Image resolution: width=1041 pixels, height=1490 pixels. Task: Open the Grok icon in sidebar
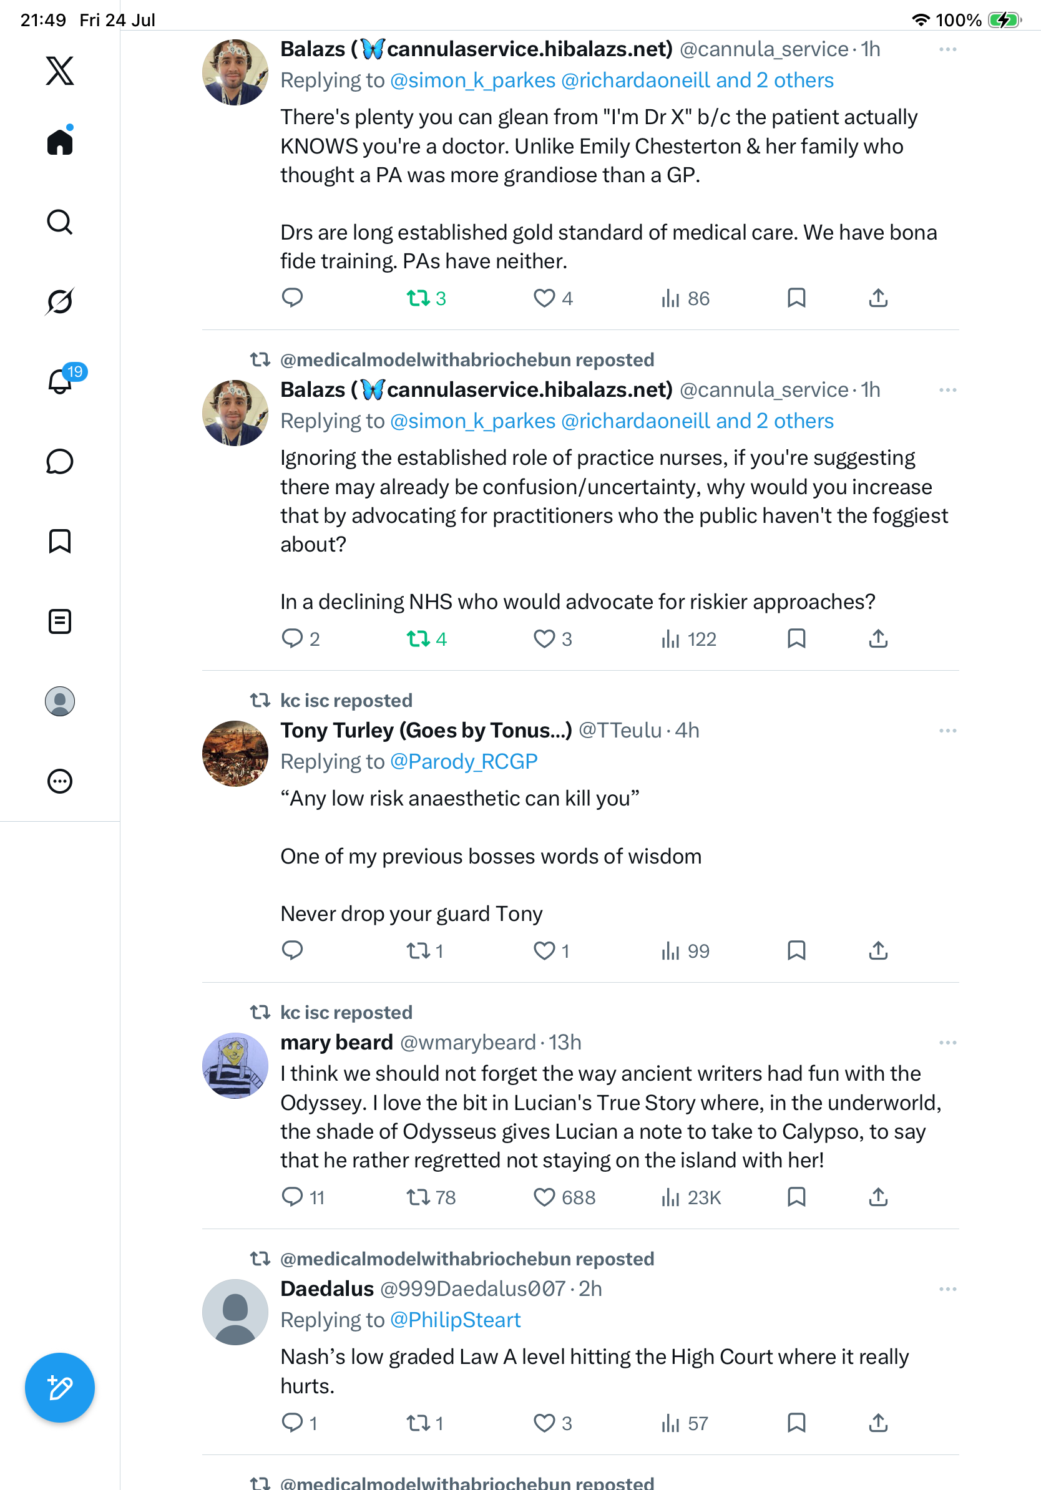[x=60, y=301]
